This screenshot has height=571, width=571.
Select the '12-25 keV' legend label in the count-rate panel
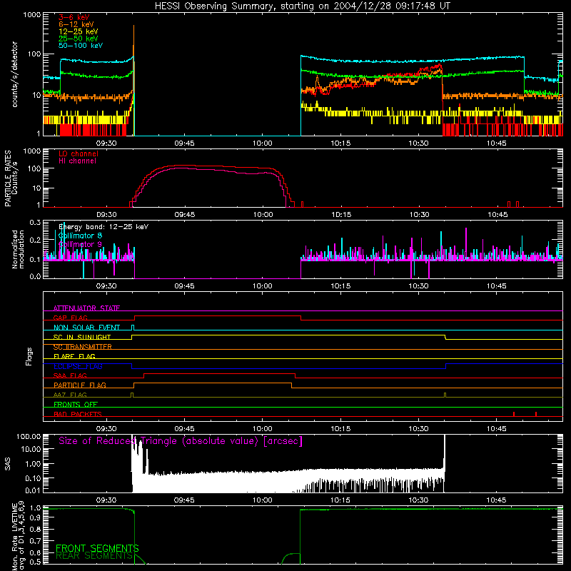pos(79,31)
